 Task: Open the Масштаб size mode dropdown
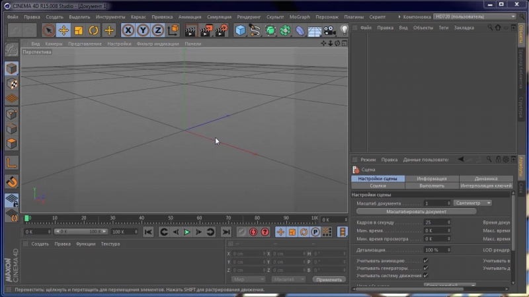point(288,279)
